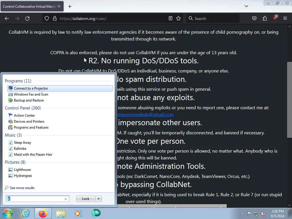Viewport: 292px width, 219px height.
Task: Click the Lock button
Action: [86, 199]
